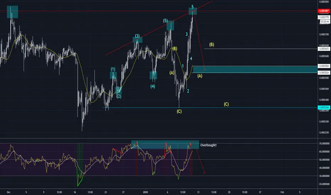
Task: Select the cyan (2) wave label
Action: click(x=119, y=96)
